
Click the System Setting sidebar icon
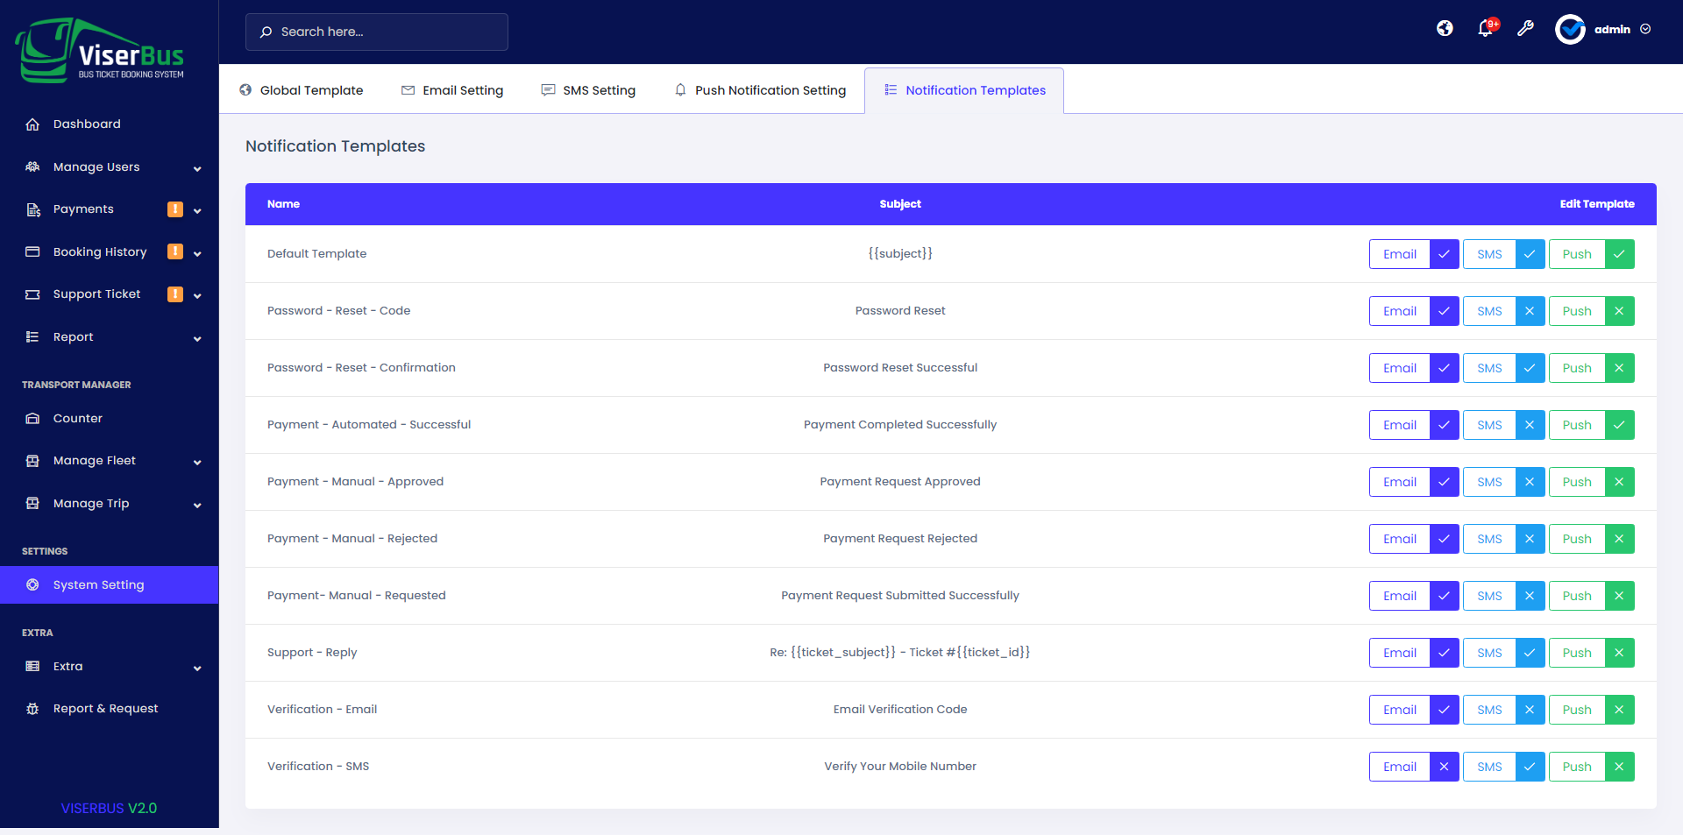[32, 584]
